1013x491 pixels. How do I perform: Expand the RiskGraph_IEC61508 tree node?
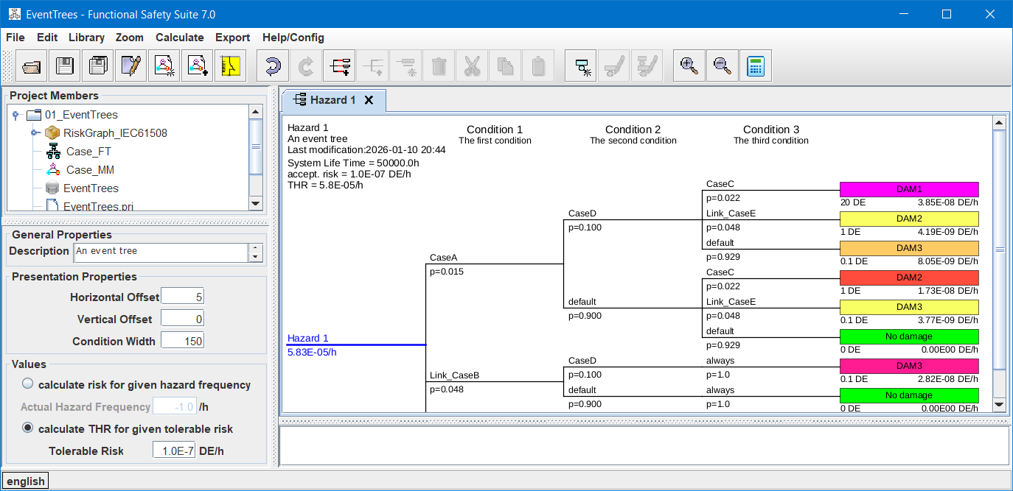pyautogui.click(x=35, y=133)
